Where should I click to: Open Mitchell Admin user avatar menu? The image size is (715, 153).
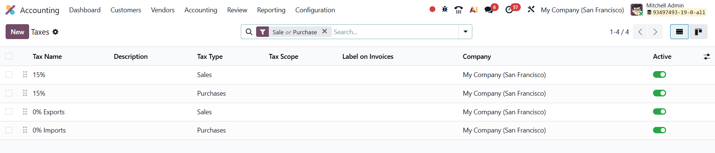[x=668, y=9]
